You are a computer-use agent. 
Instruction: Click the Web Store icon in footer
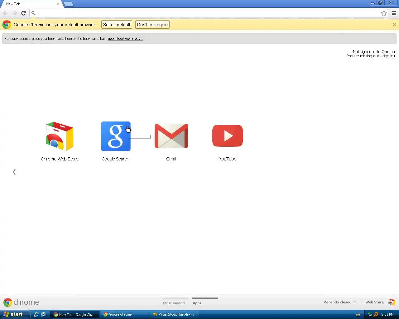(x=392, y=302)
